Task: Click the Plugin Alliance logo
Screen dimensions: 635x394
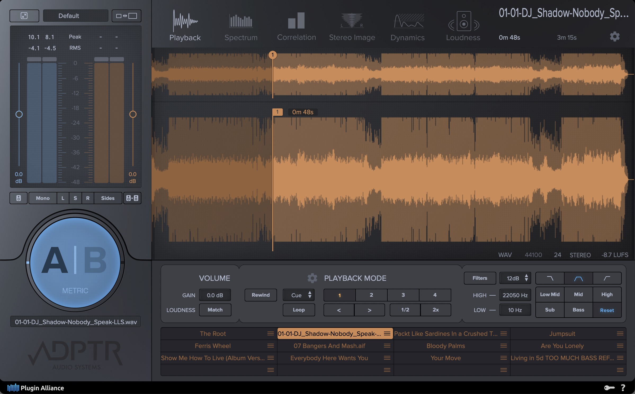Action: pos(35,388)
